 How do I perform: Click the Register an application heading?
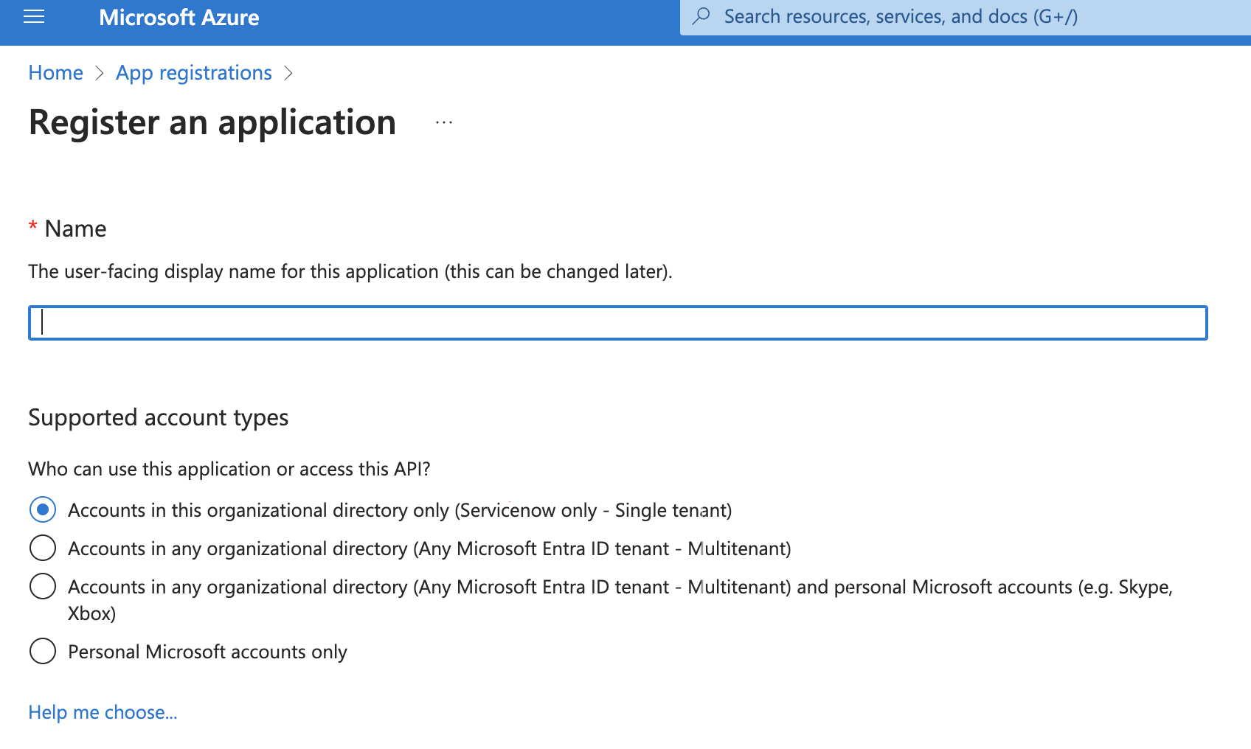pyautogui.click(x=212, y=122)
